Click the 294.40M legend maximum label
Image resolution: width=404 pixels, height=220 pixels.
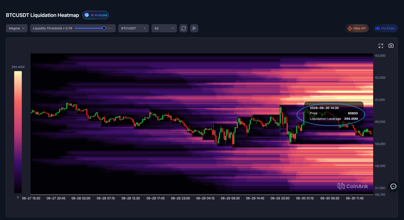tap(18, 67)
